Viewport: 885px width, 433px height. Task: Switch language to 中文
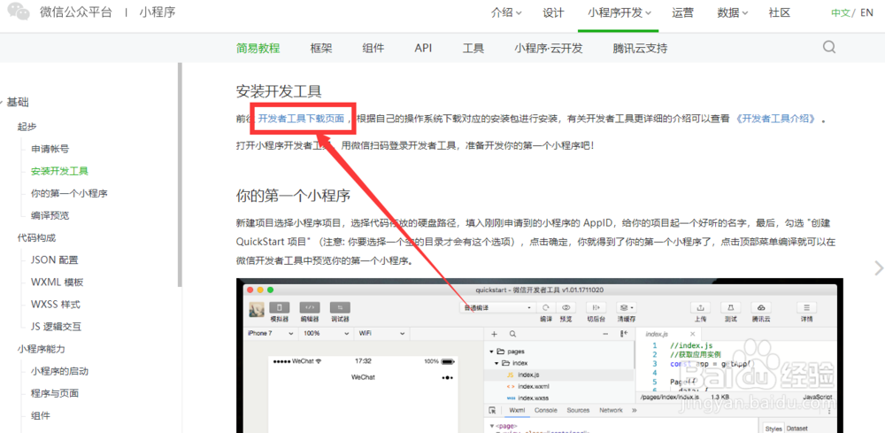841,13
